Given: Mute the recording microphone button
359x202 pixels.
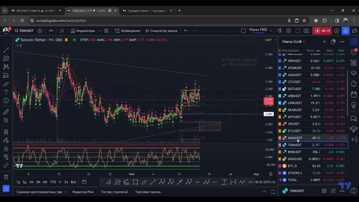Looking at the screenshot, I should click(346, 31).
